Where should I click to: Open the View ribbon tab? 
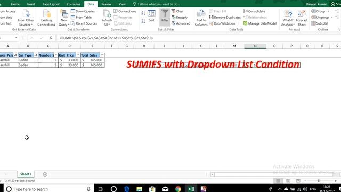[122, 4]
